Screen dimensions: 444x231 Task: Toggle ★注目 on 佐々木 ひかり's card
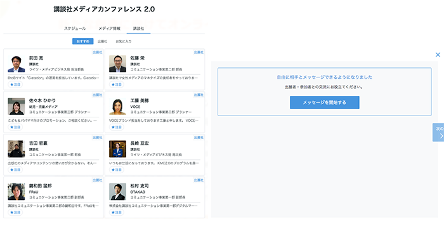pyautogui.click(x=15, y=127)
